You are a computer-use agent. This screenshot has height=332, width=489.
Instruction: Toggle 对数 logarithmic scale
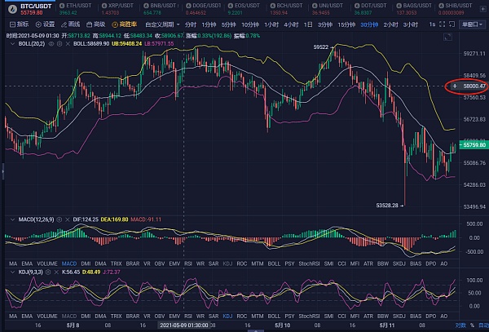(x=460, y=325)
